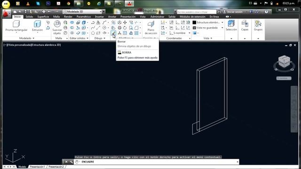The width and height of the screenshot is (301, 169).
Task: Click the command line wrench customize icon
Action: [71, 162]
